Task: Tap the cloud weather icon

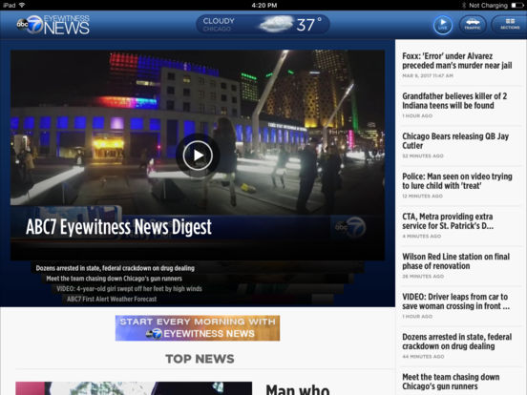Action: [x=276, y=24]
